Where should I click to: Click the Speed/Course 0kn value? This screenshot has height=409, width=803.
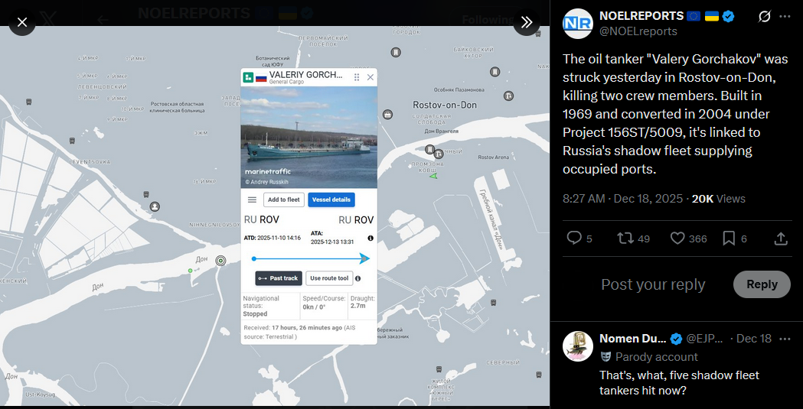[314, 307]
